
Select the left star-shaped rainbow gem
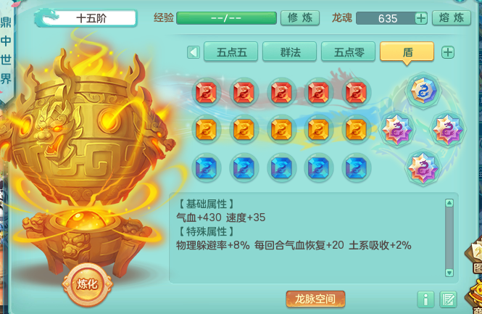[x=397, y=129]
